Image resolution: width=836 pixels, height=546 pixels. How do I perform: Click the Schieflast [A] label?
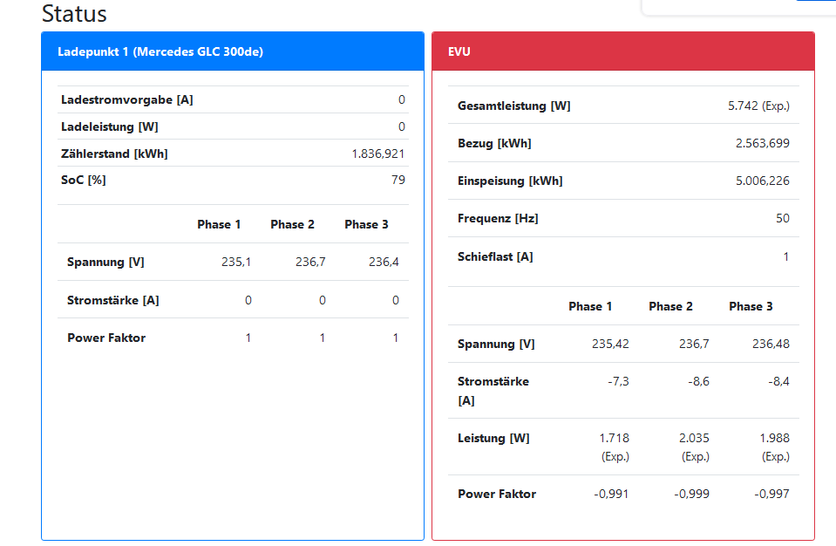(x=495, y=256)
